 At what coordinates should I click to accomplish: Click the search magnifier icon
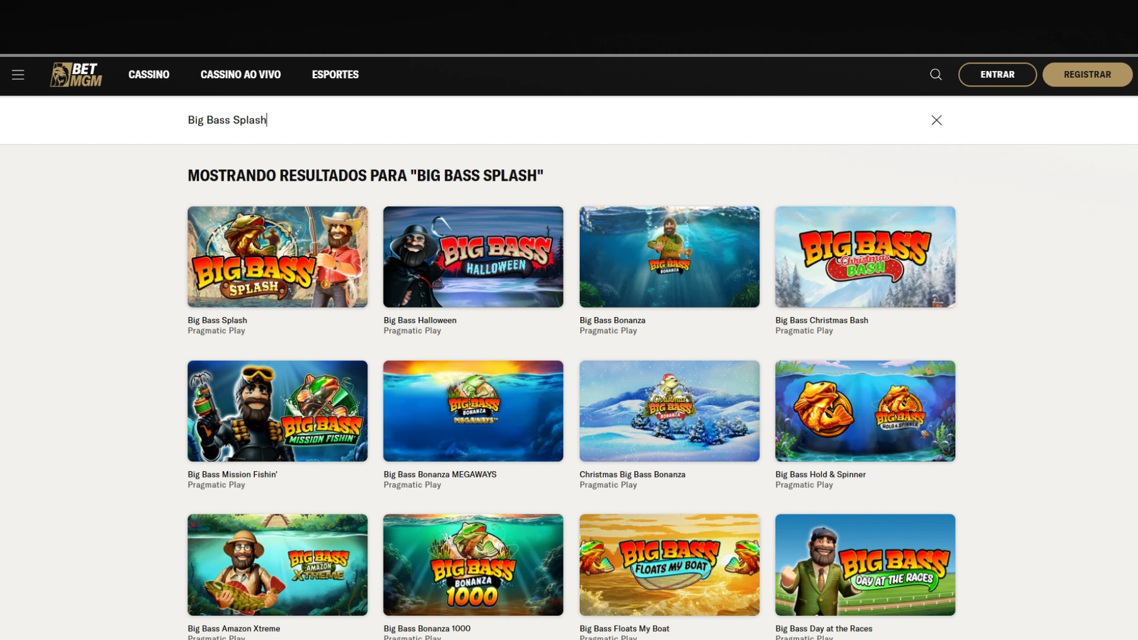pyautogui.click(x=936, y=75)
